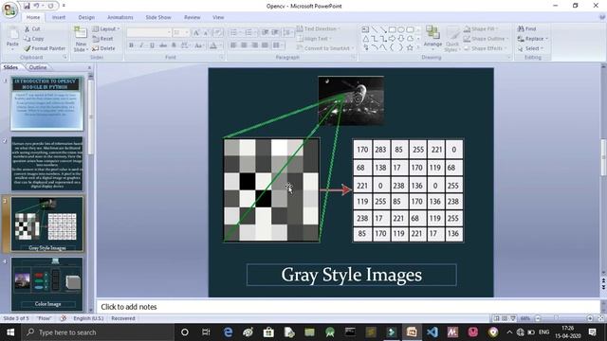This screenshot has width=607, height=341.
Task: Select the oval shape
Action: [401, 29]
